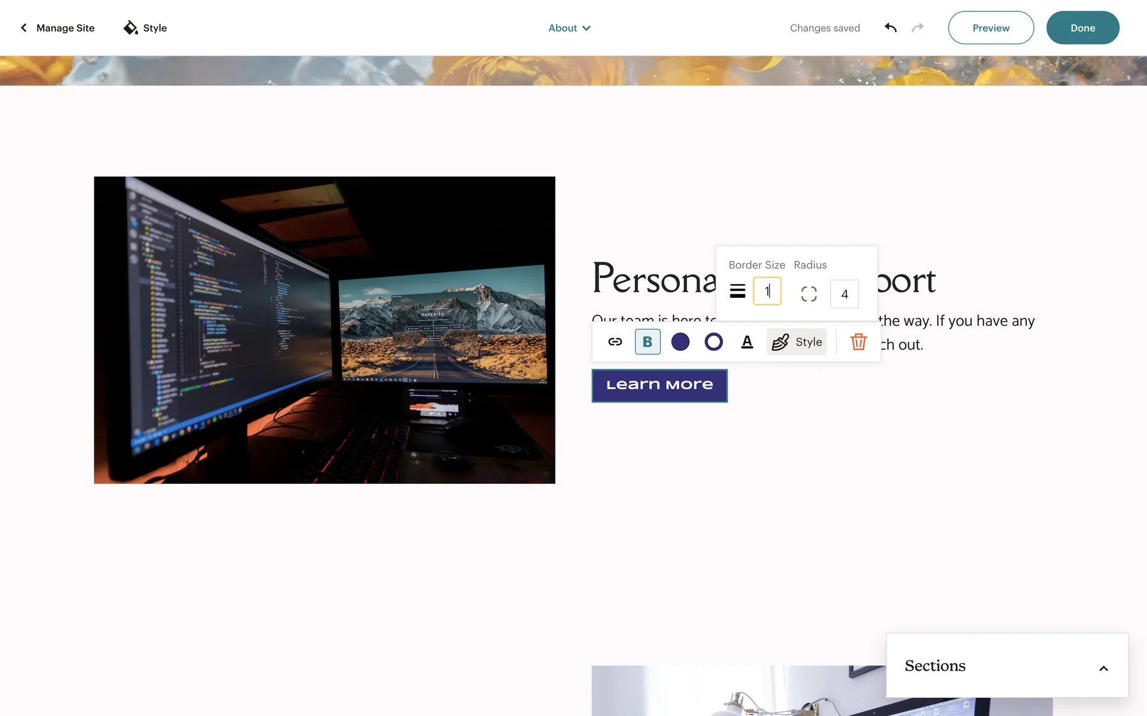Open the filled circle background color
The image size is (1147, 716).
tap(680, 342)
